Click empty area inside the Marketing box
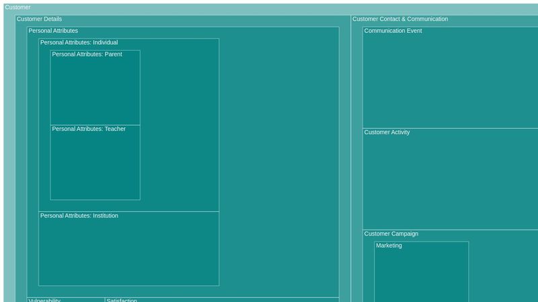The width and height of the screenshot is (538, 302). [x=421, y=276]
